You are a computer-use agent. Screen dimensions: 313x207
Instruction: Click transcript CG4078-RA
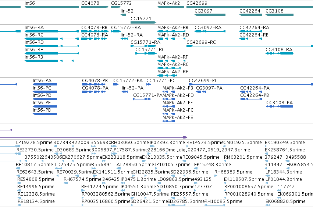pos(95,35)
